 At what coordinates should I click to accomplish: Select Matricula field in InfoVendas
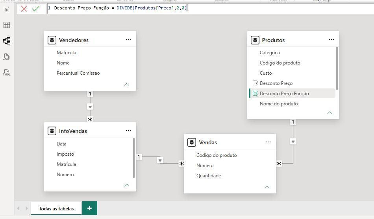[x=66, y=164]
